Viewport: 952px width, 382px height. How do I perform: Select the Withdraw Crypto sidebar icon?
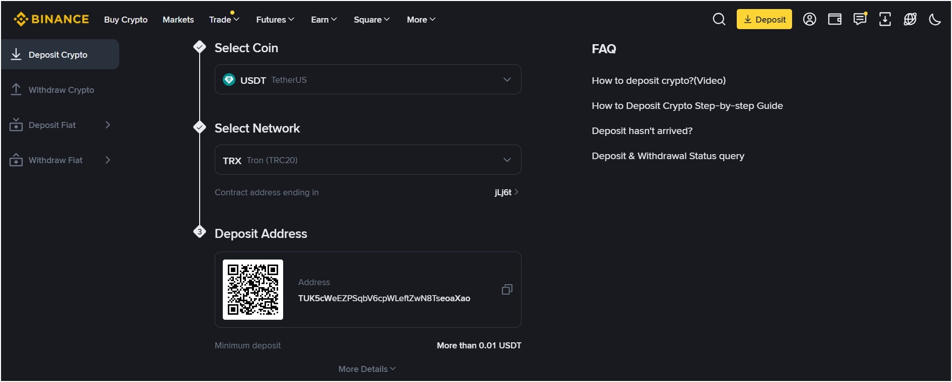17,89
